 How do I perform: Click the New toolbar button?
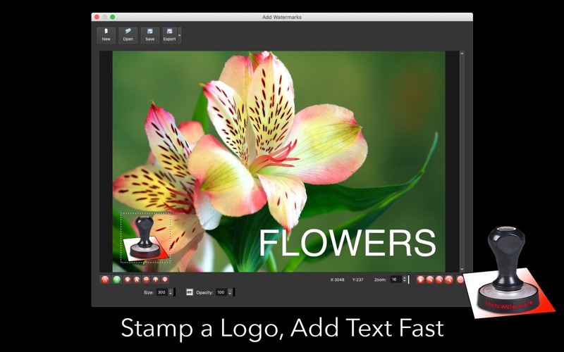pos(106,35)
